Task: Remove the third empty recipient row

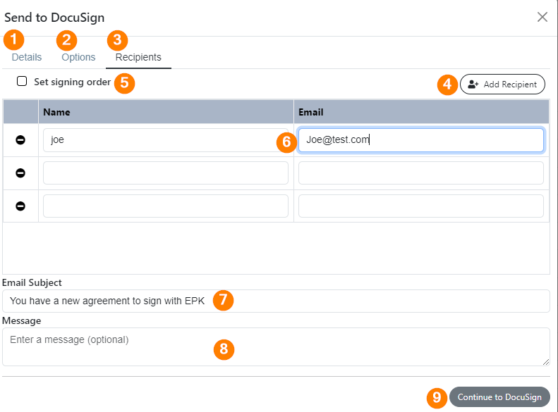Action: coord(20,206)
